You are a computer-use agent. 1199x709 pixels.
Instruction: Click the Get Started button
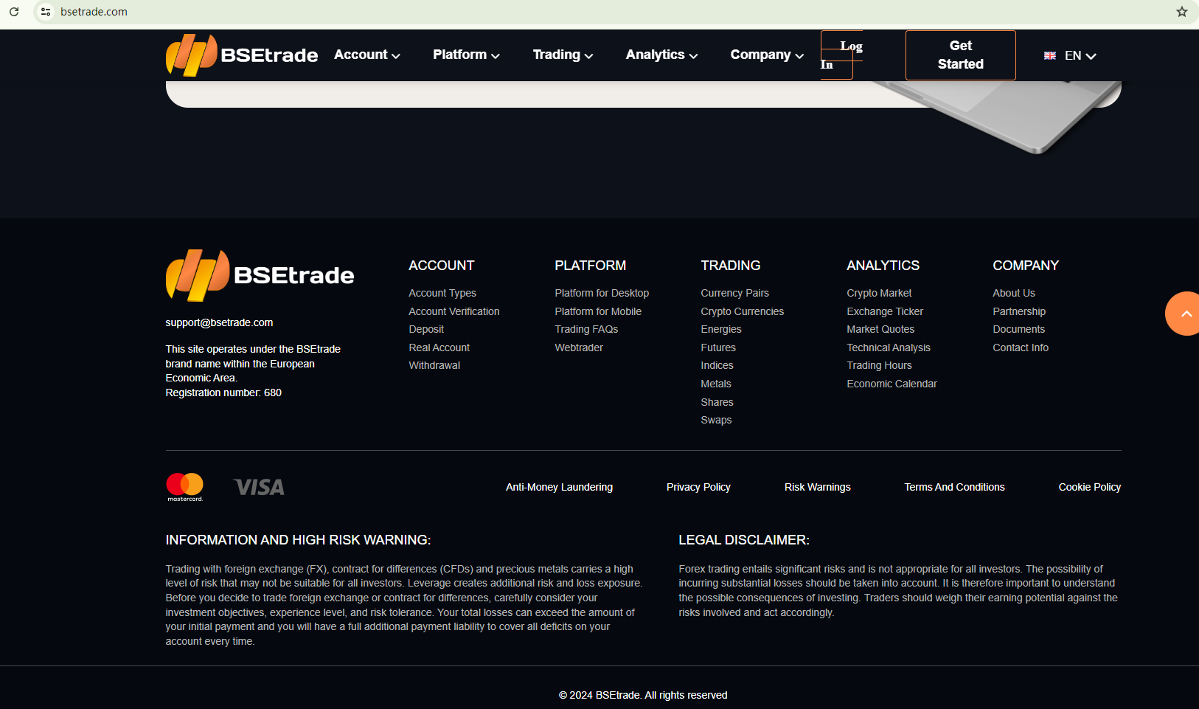960,55
